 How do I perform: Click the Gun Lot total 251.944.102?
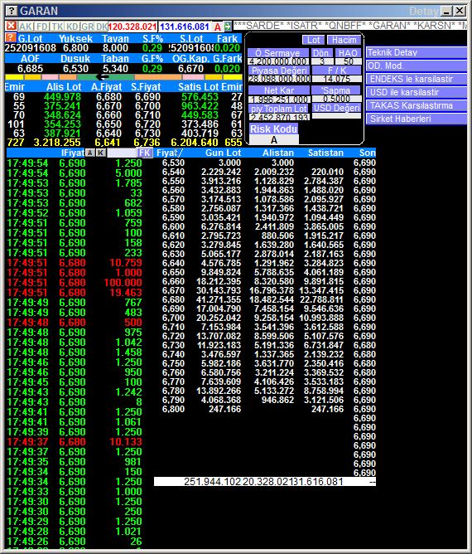click(212, 482)
